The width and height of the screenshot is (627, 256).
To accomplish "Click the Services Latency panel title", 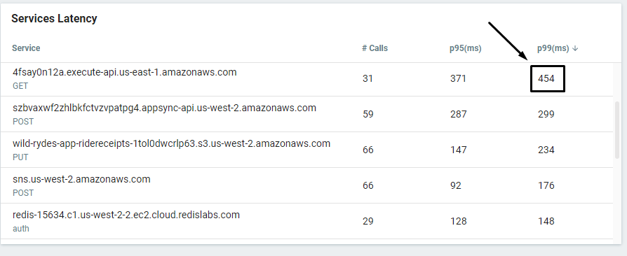I will coord(54,19).
